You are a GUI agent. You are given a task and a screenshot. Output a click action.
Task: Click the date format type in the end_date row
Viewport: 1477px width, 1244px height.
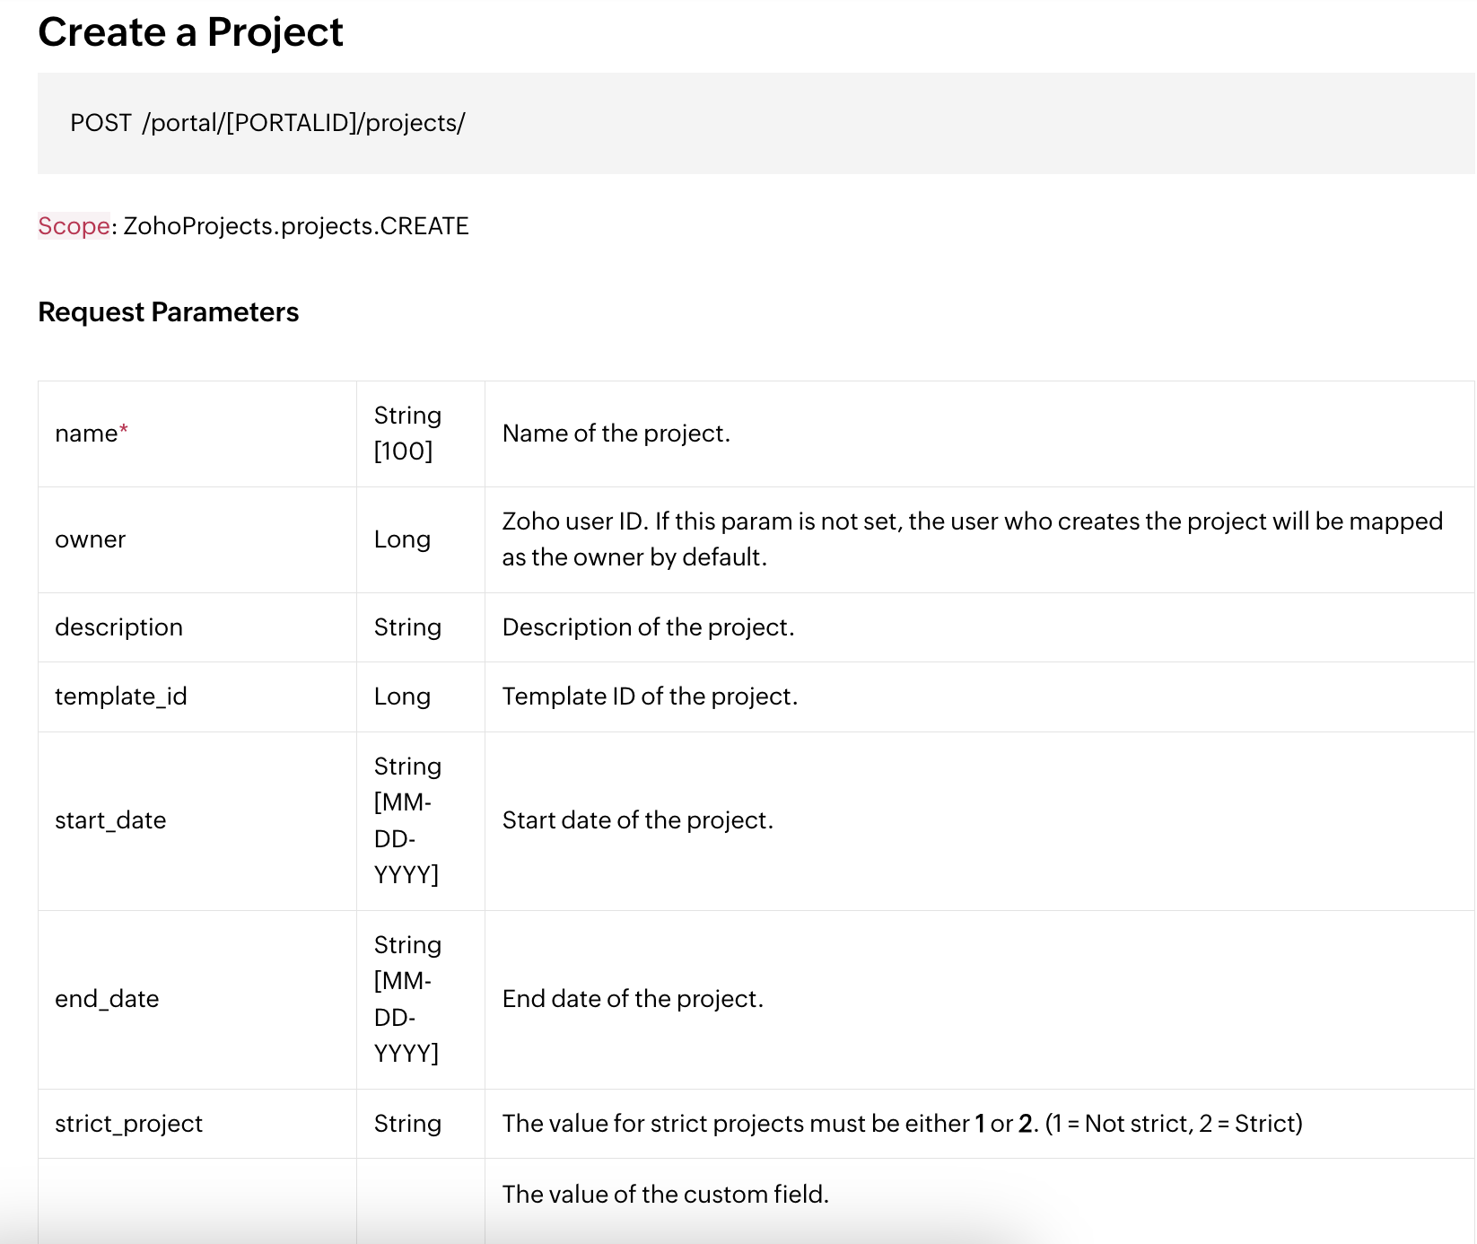[421, 999]
